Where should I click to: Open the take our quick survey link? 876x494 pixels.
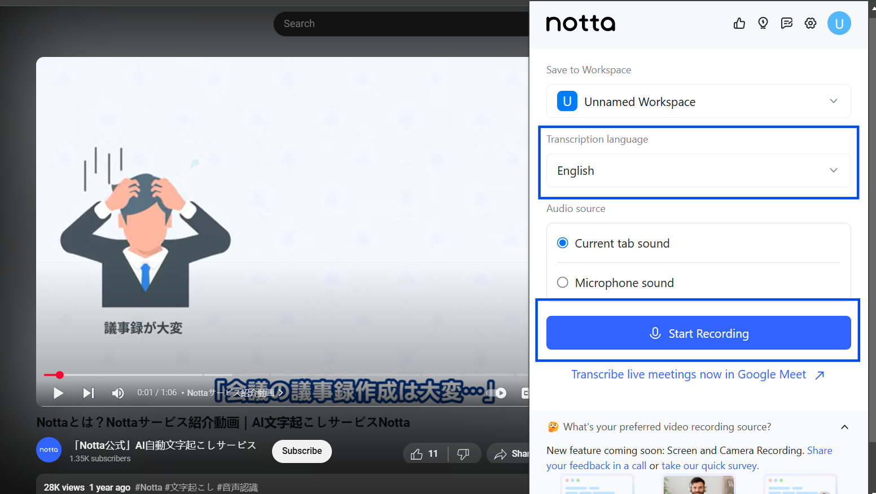click(x=710, y=466)
